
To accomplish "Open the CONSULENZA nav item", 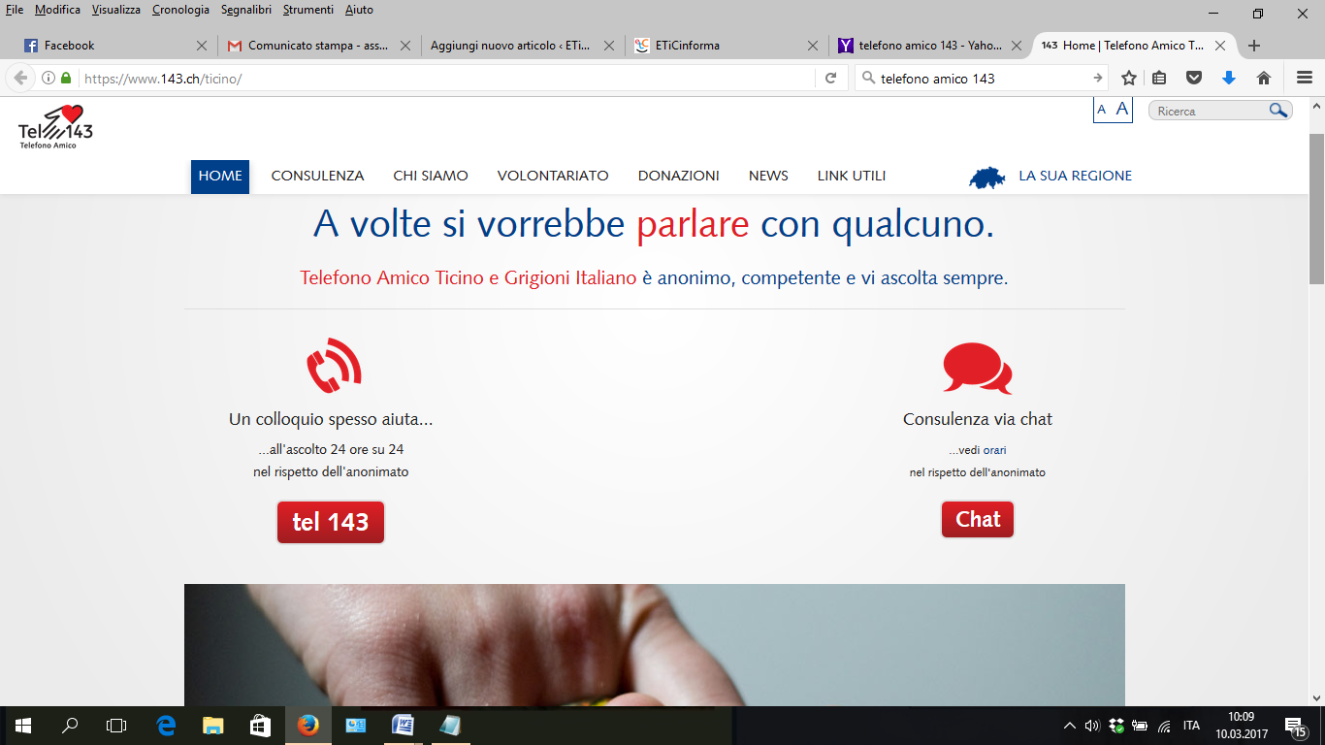I will pos(317,177).
